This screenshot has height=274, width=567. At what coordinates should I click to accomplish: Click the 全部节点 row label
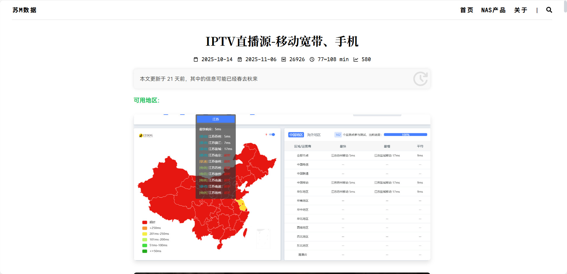[x=302, y=156]
